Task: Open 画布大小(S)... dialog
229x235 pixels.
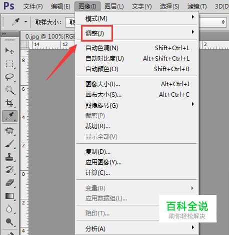Action: tap(136, 95)
